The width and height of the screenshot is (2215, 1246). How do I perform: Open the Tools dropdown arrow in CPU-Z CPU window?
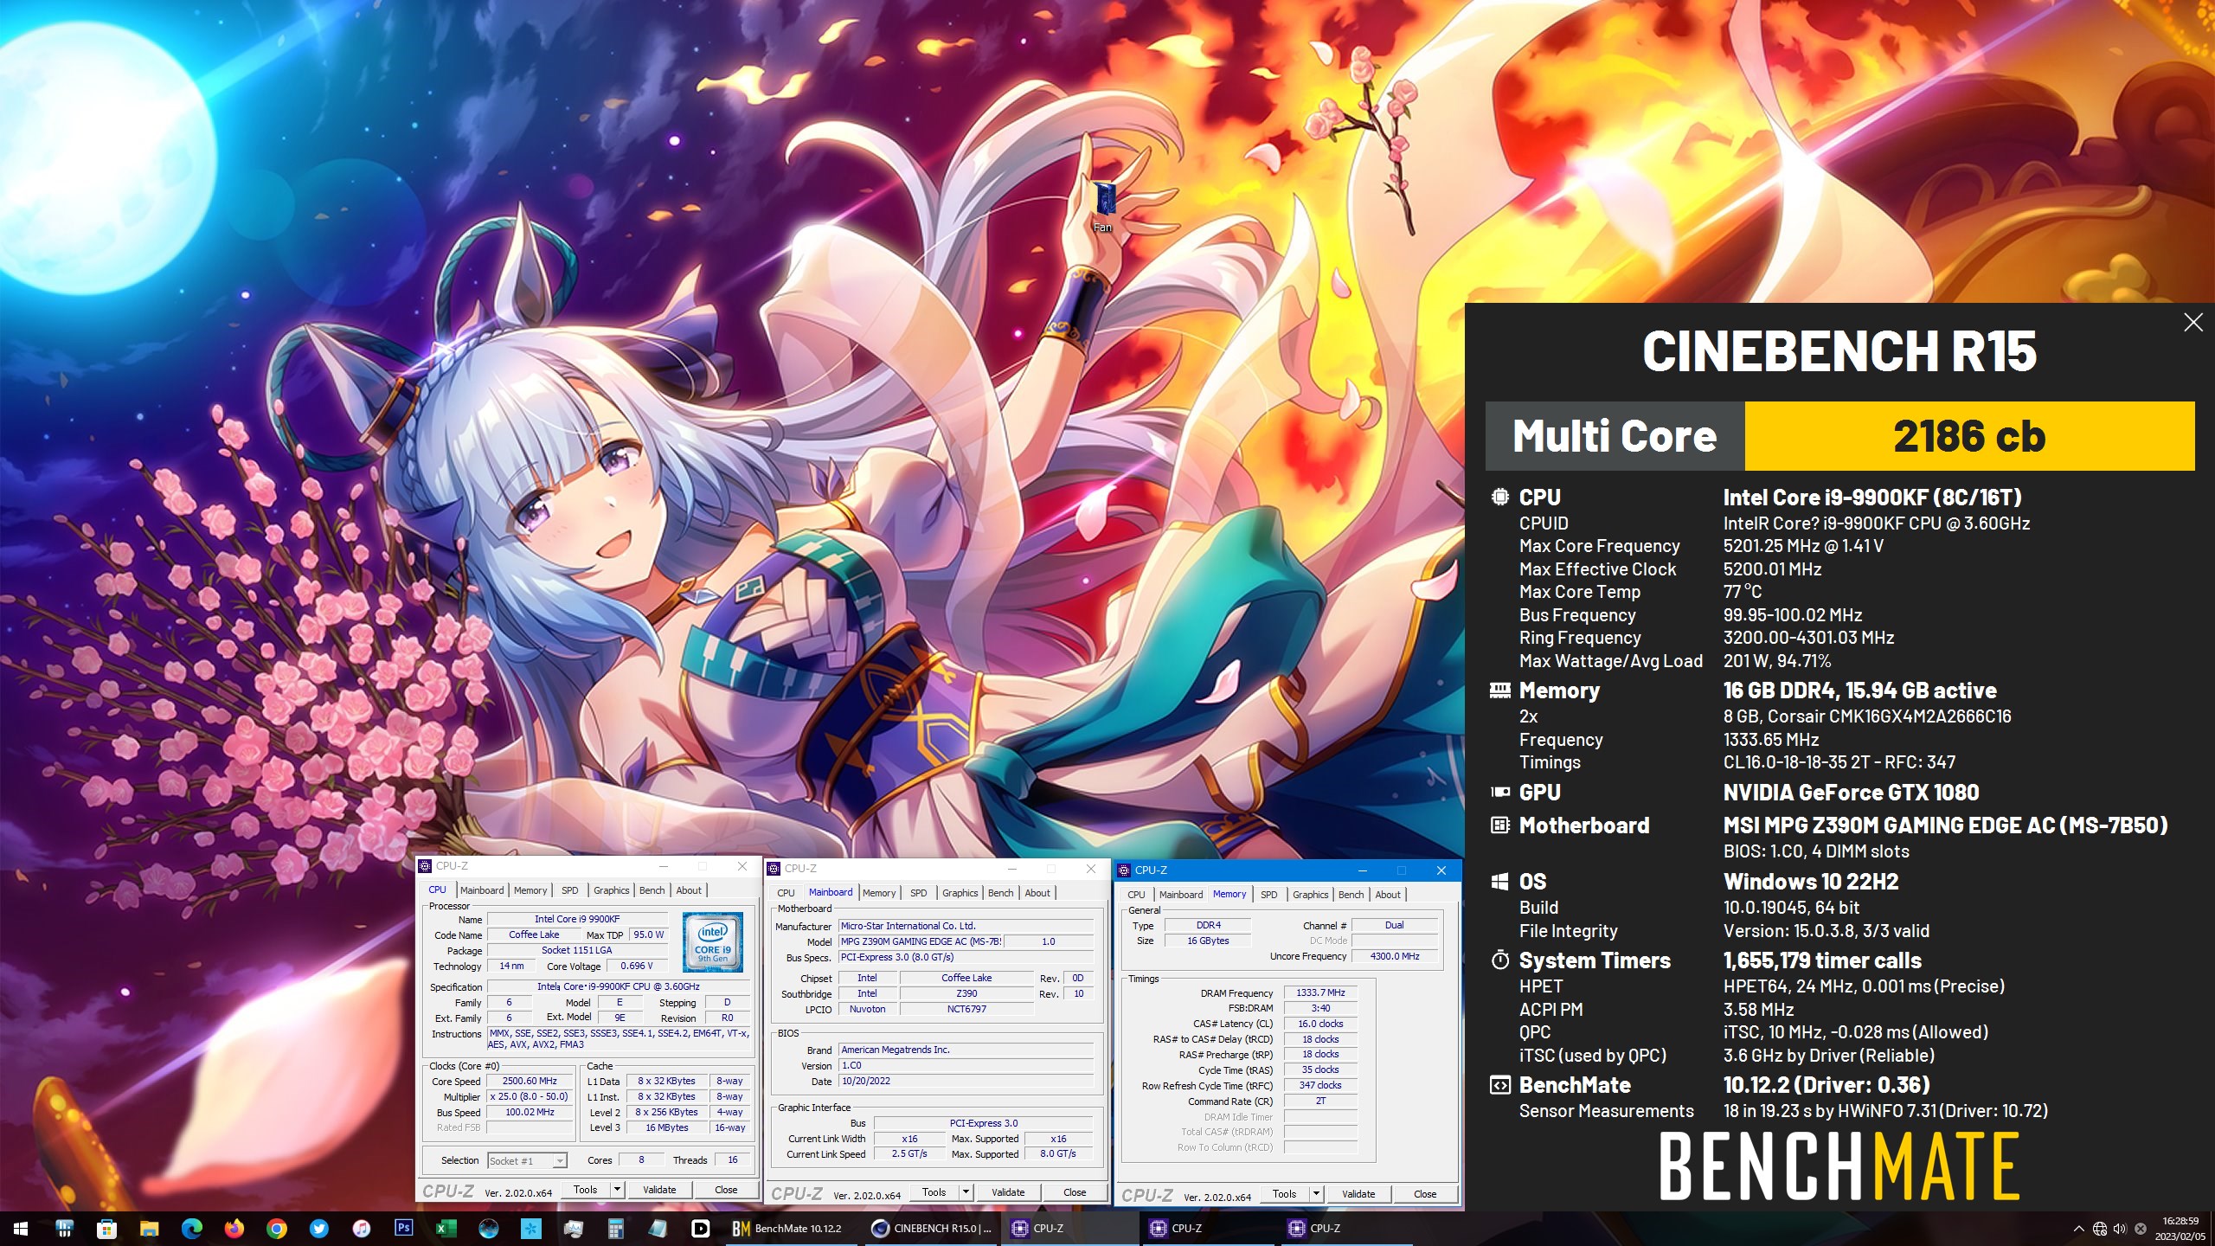(617, 1190)
